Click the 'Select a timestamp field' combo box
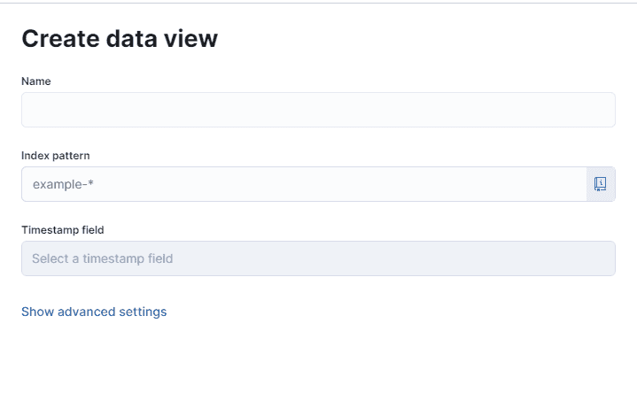This screenshot has width=637, height=393. pyautogui.click(x=318, y=258)
